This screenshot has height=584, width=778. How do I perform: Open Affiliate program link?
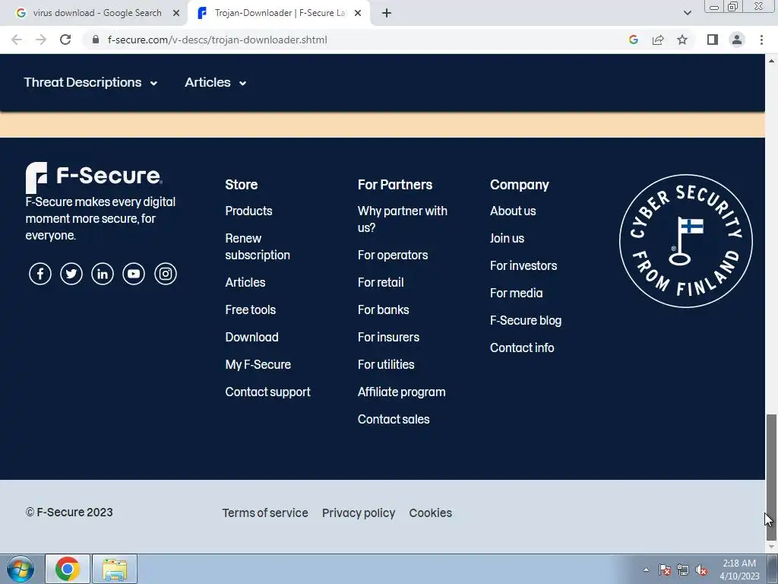401,392
